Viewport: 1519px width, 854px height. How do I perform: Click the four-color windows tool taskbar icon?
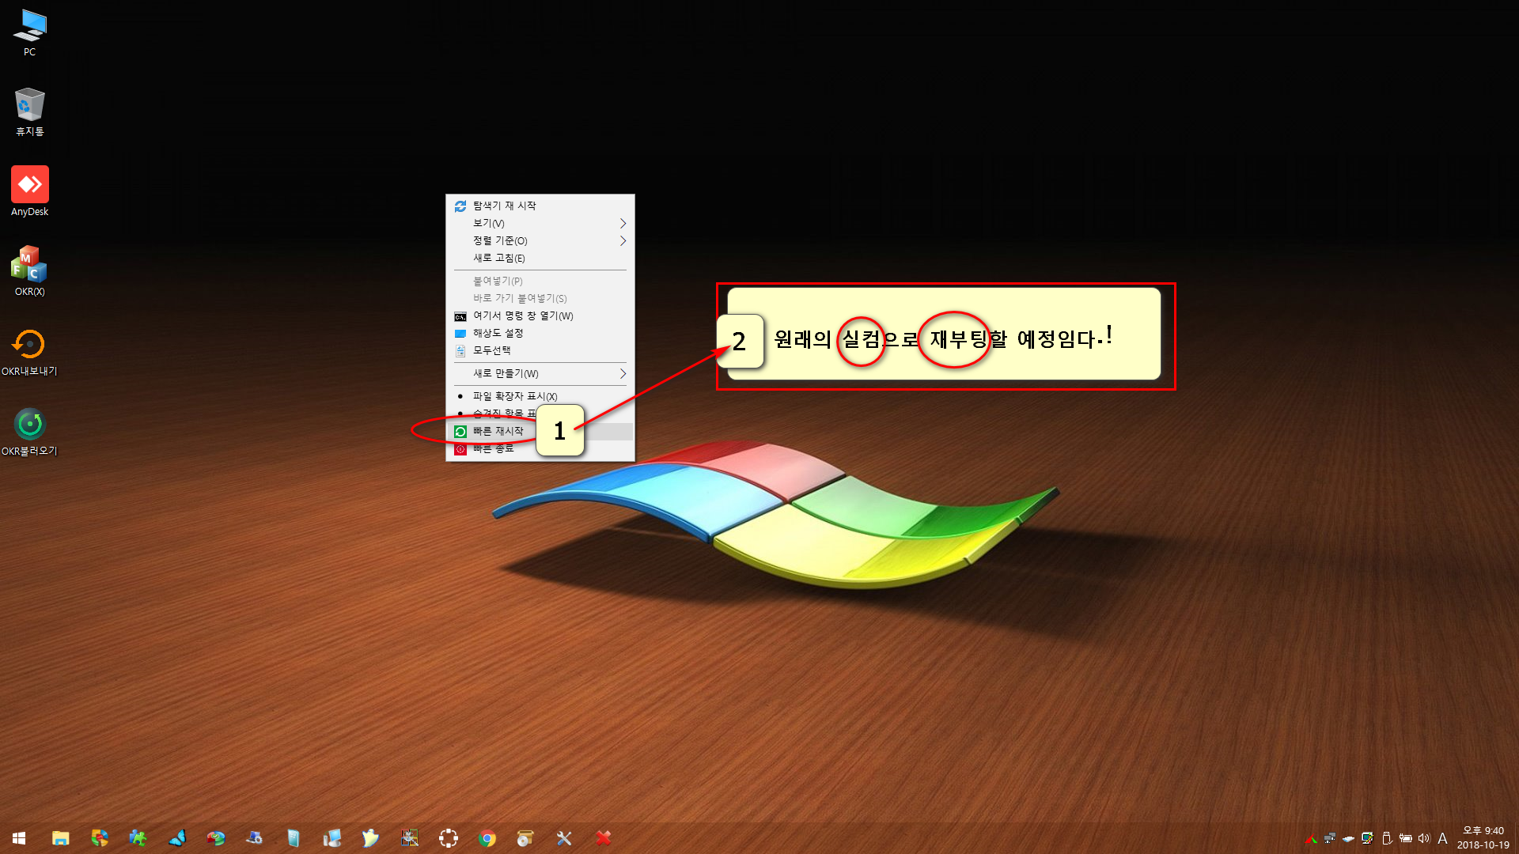[410, 838]
